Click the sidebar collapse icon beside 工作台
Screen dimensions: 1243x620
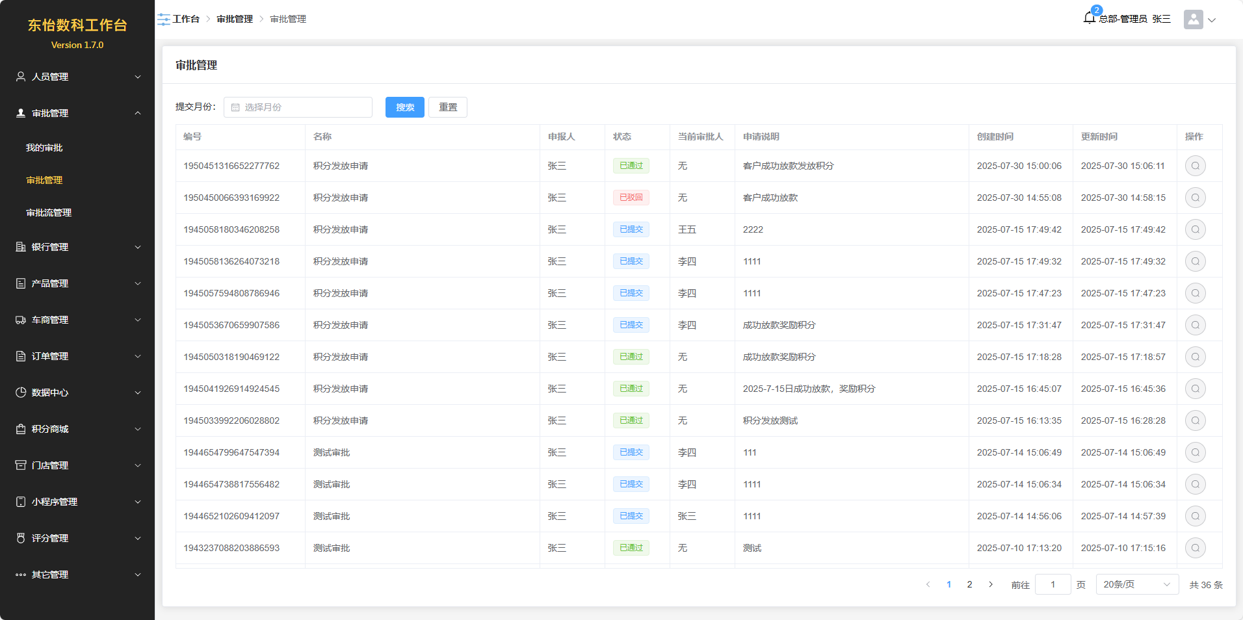click(x=164, y=19)
